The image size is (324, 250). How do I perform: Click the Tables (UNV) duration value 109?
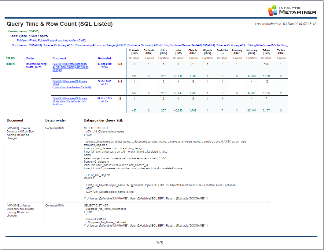click(266, 64)
